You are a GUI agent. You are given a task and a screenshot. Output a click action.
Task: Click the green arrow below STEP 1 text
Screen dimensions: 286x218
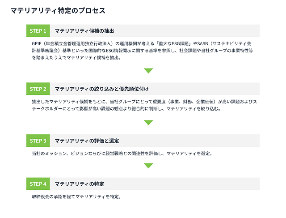tap(148, 71)
